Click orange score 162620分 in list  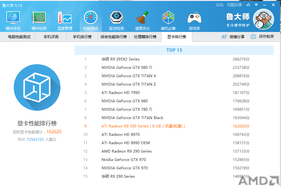click(241, 126)
